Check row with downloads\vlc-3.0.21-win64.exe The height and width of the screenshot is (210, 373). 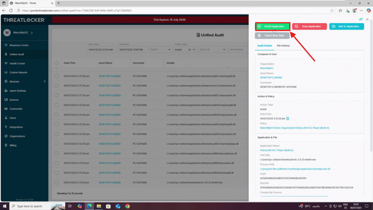point(56,183)
